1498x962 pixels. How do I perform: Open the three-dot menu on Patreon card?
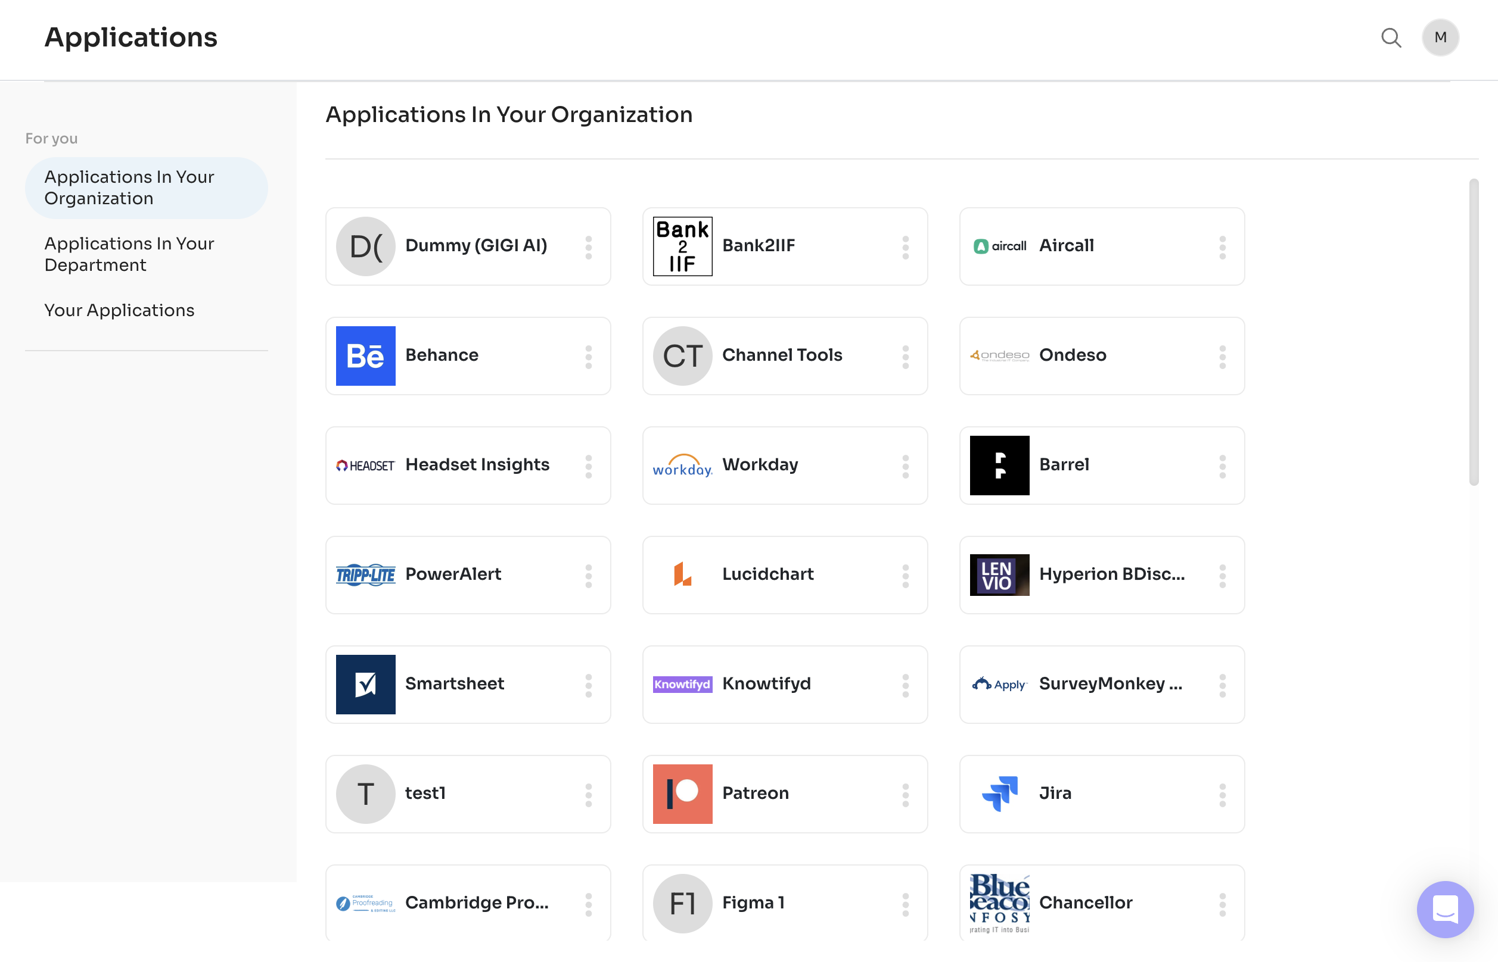point(905,795)
